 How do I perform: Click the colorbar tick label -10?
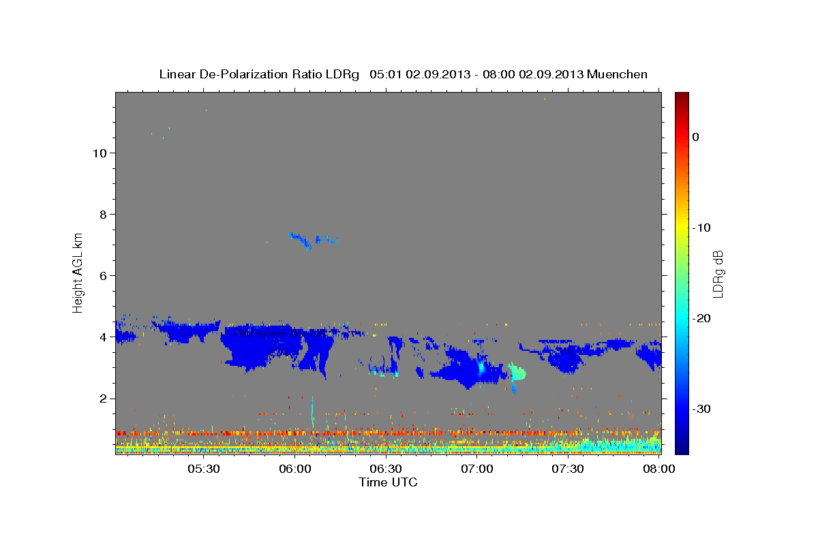(702, 228)
